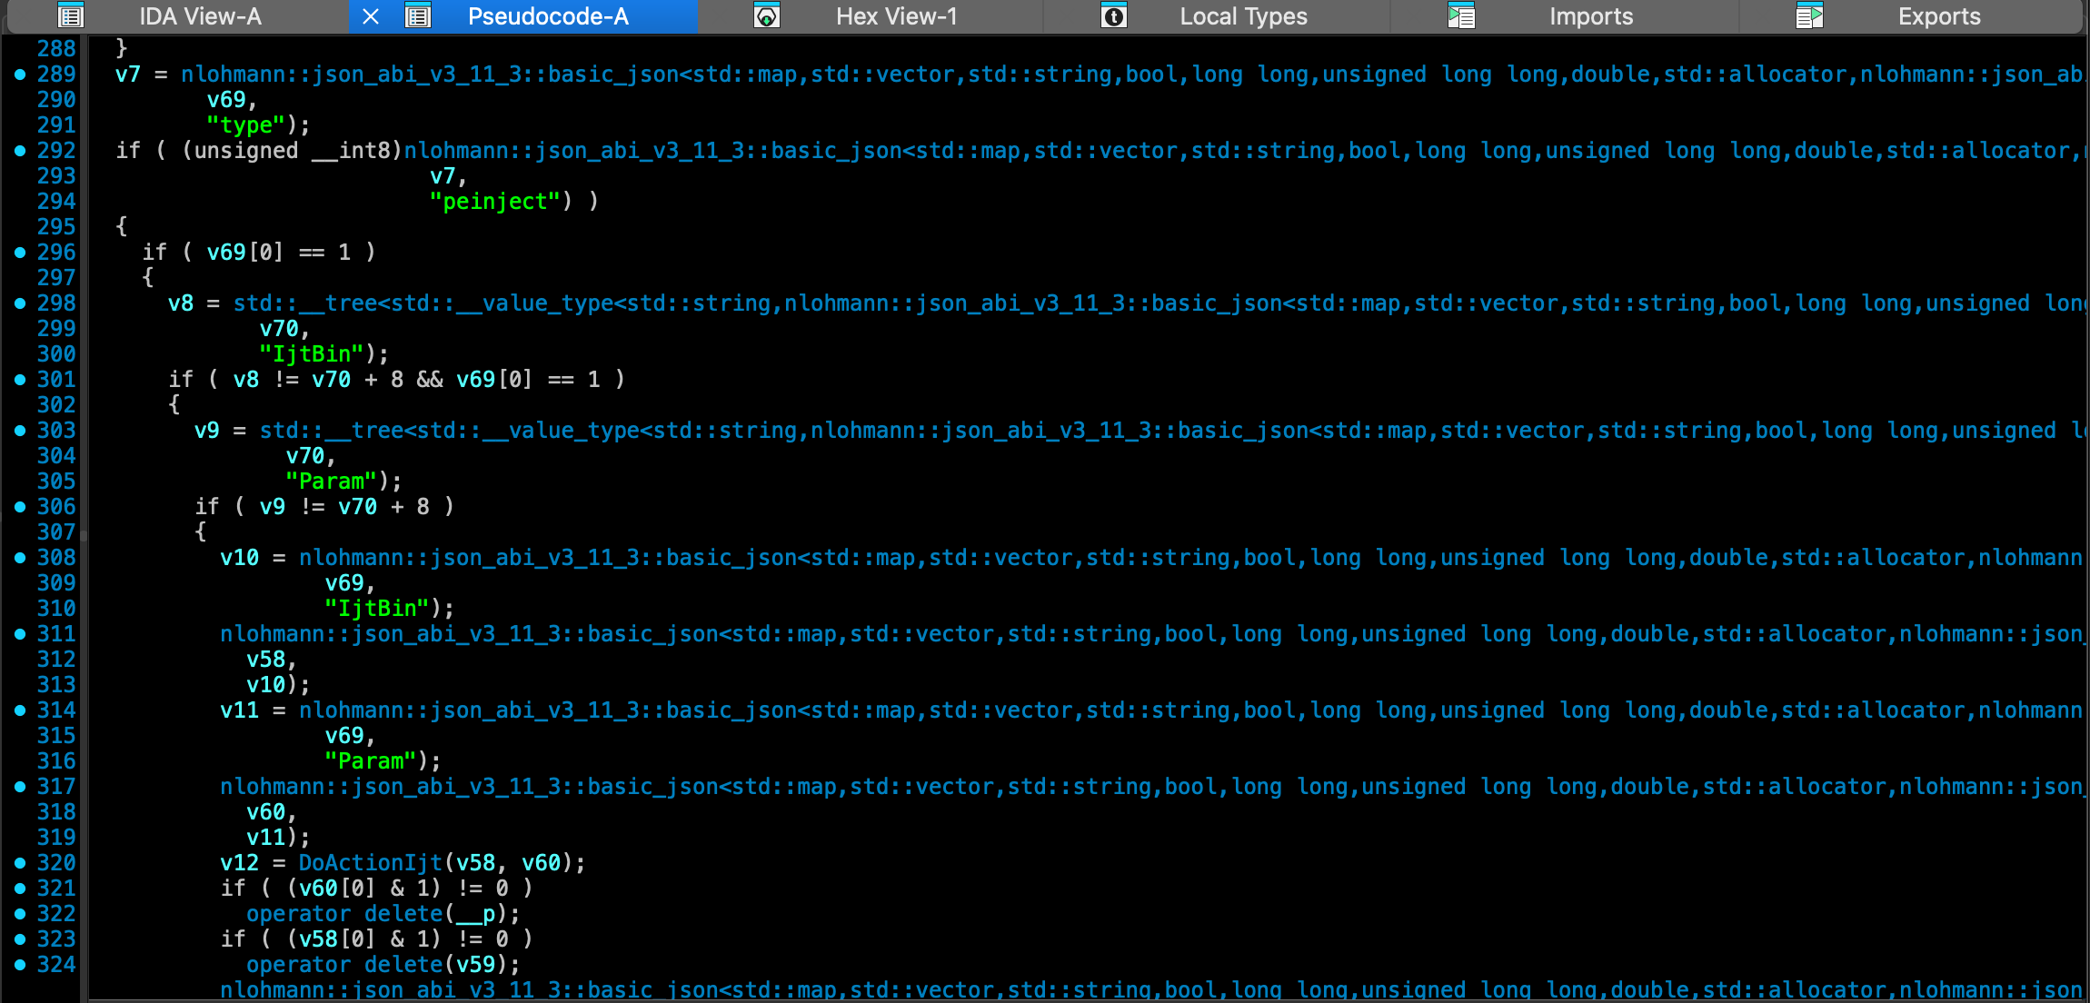Close the Pseudocode-A tab
Viewport: 2090px width, 1003px height.
371,16
